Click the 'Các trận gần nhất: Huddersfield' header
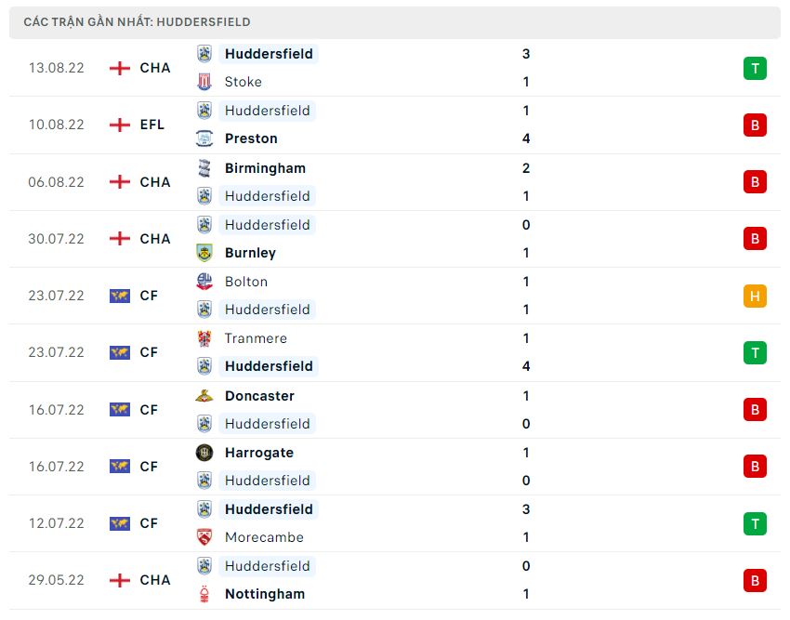Viewport: 790px width, 620px height. point(138,22)
